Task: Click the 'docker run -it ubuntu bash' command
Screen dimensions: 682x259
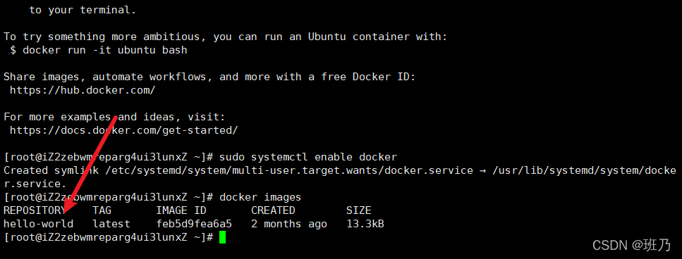Action: 105,51
